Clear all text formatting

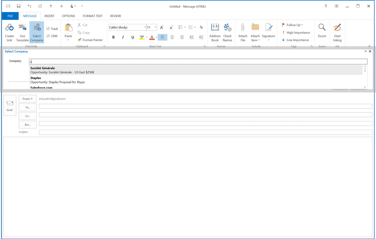[201, 27]
